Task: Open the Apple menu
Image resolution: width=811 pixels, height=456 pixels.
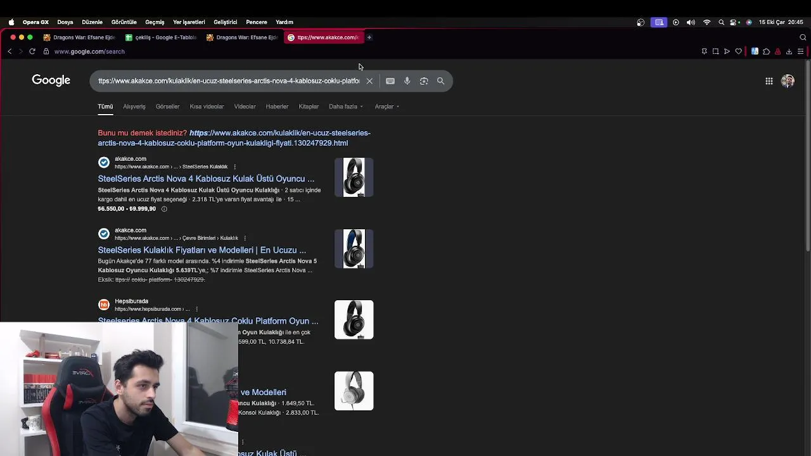Action: tap(11, 22)
